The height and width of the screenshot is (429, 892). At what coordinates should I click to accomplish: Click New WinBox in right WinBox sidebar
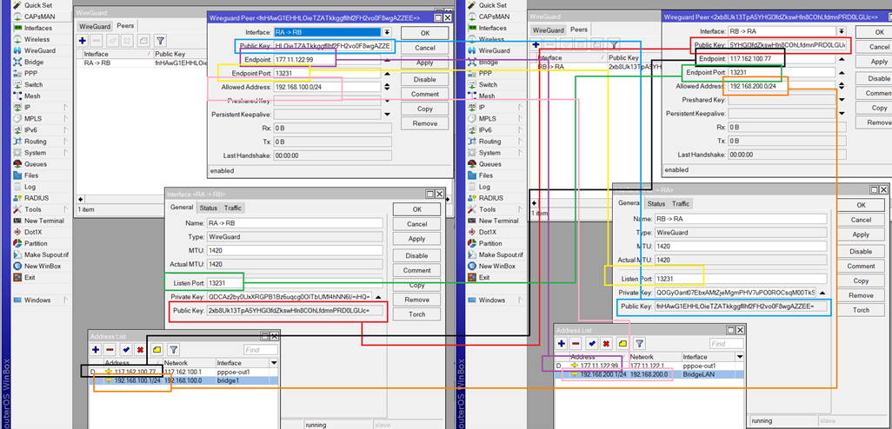pos(495,266)
